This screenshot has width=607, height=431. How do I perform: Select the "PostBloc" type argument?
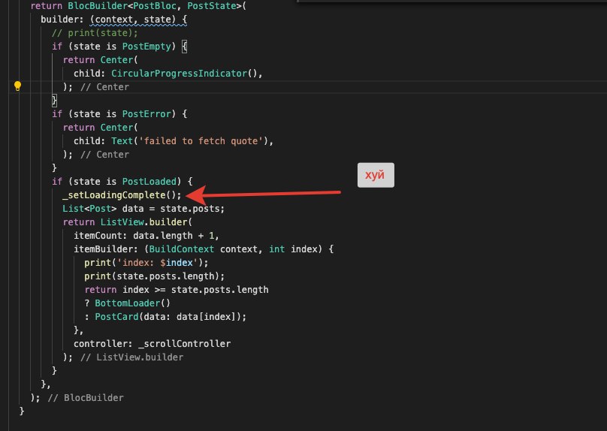[x=155, y=6]
